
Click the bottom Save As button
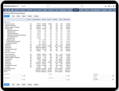[x=7, y=84]
